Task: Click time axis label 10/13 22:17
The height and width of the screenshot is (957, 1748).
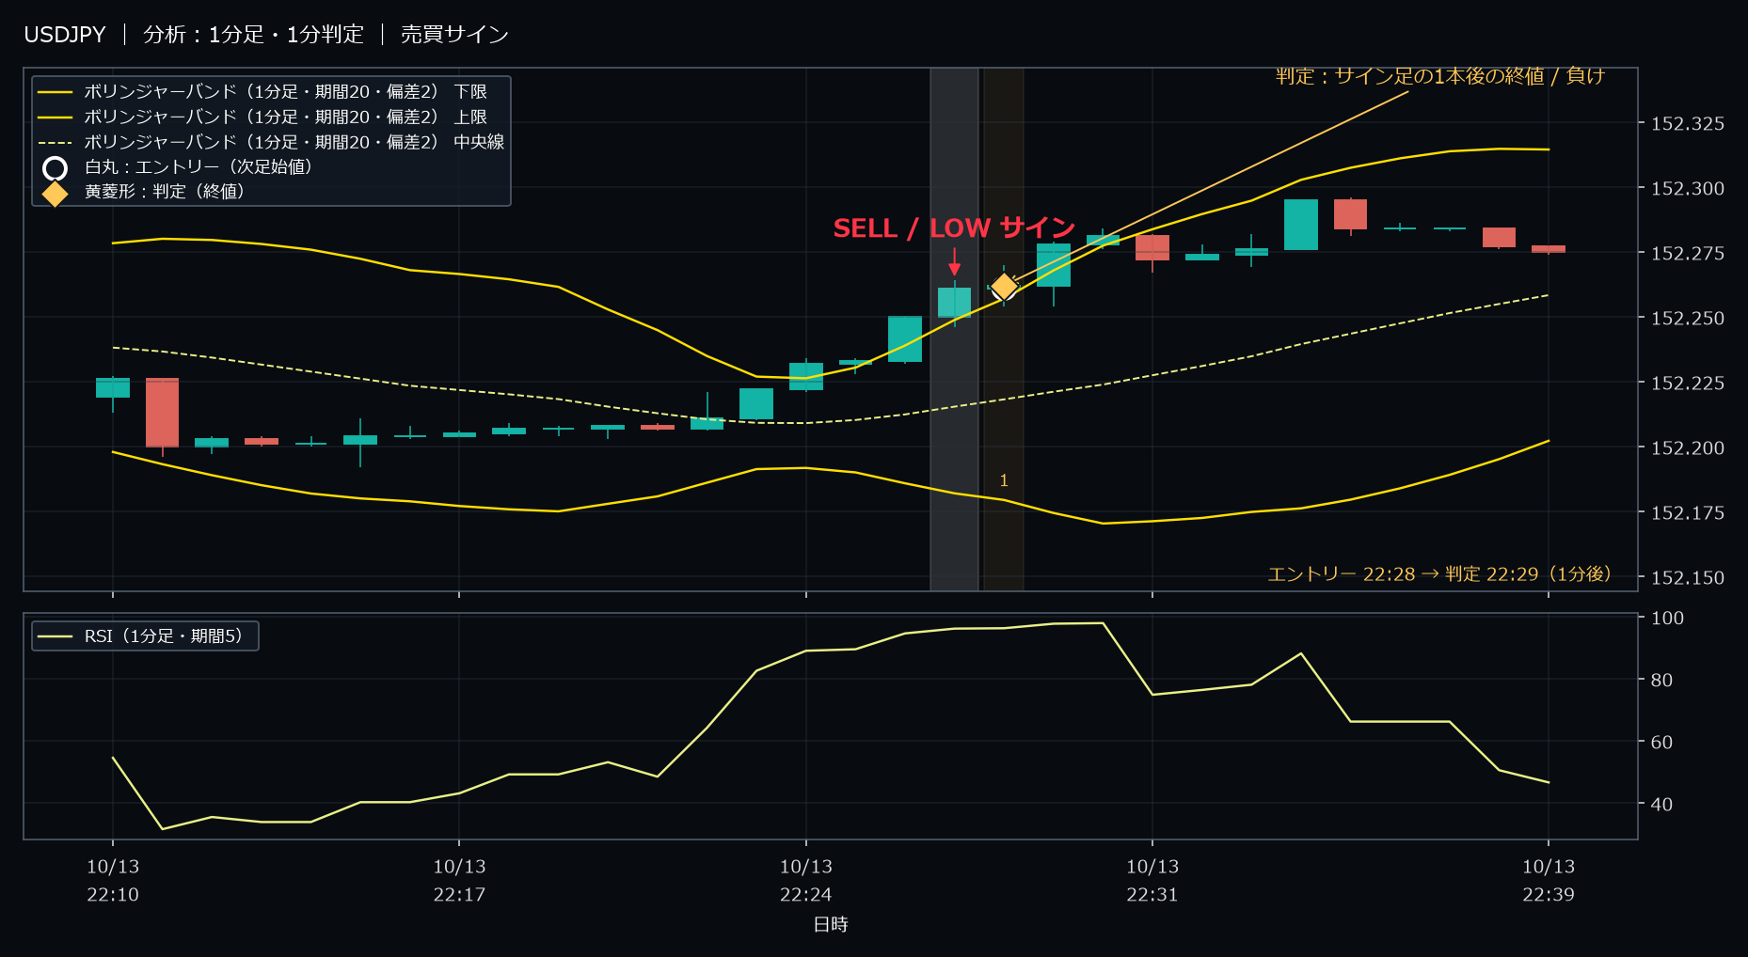Action: coord(459,881)
